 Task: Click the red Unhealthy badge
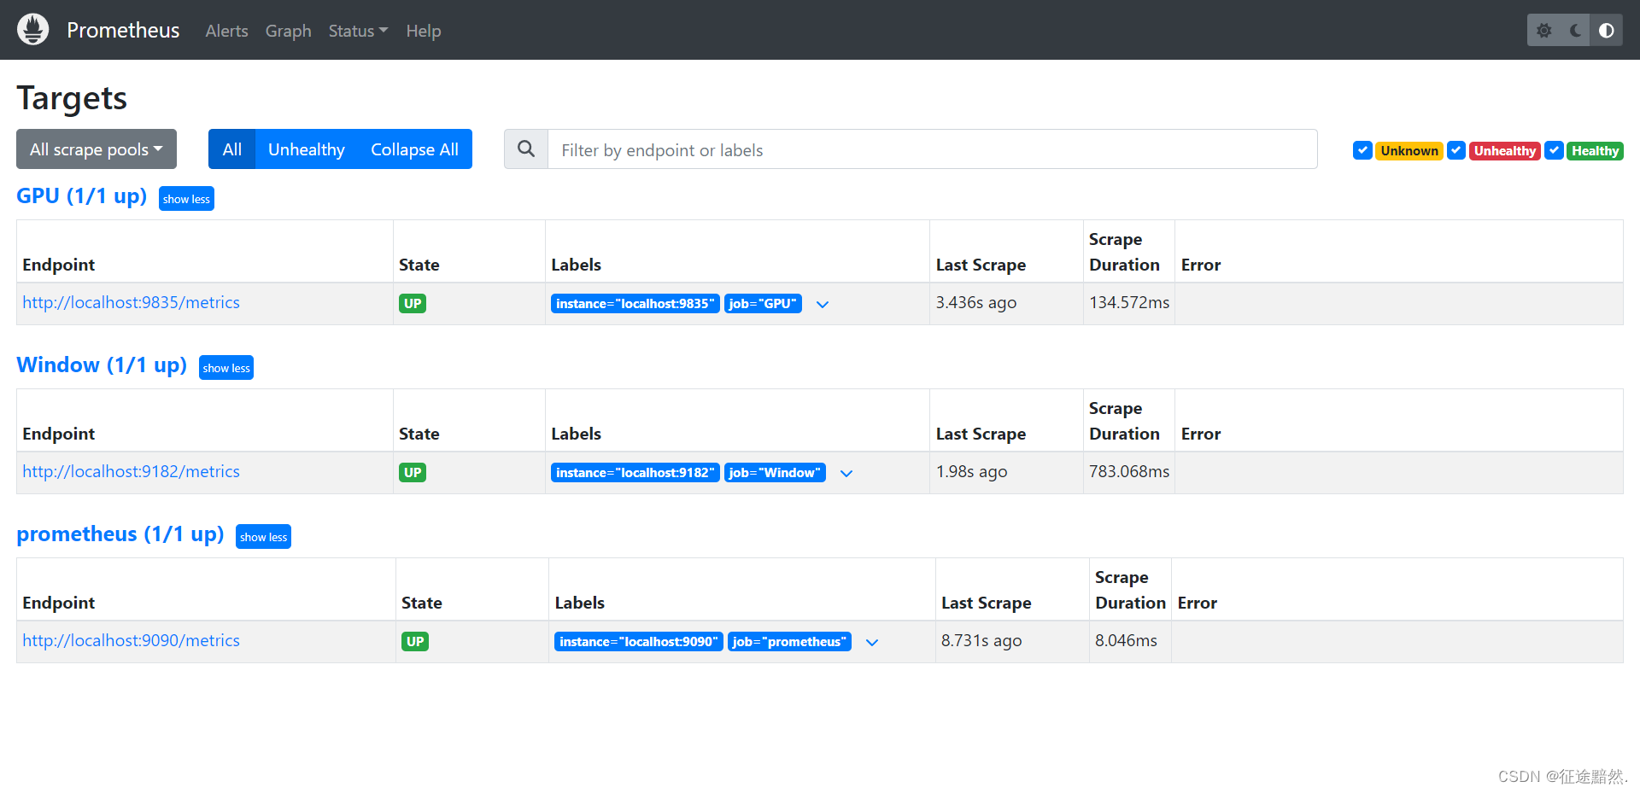pos(1504,151)
